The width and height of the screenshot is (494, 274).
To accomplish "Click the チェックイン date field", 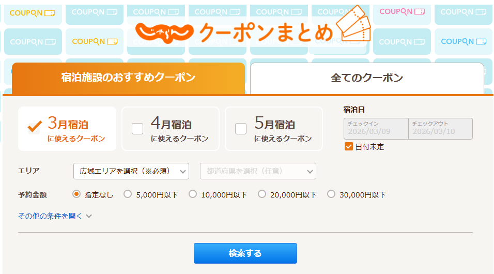I will [376, 129].
